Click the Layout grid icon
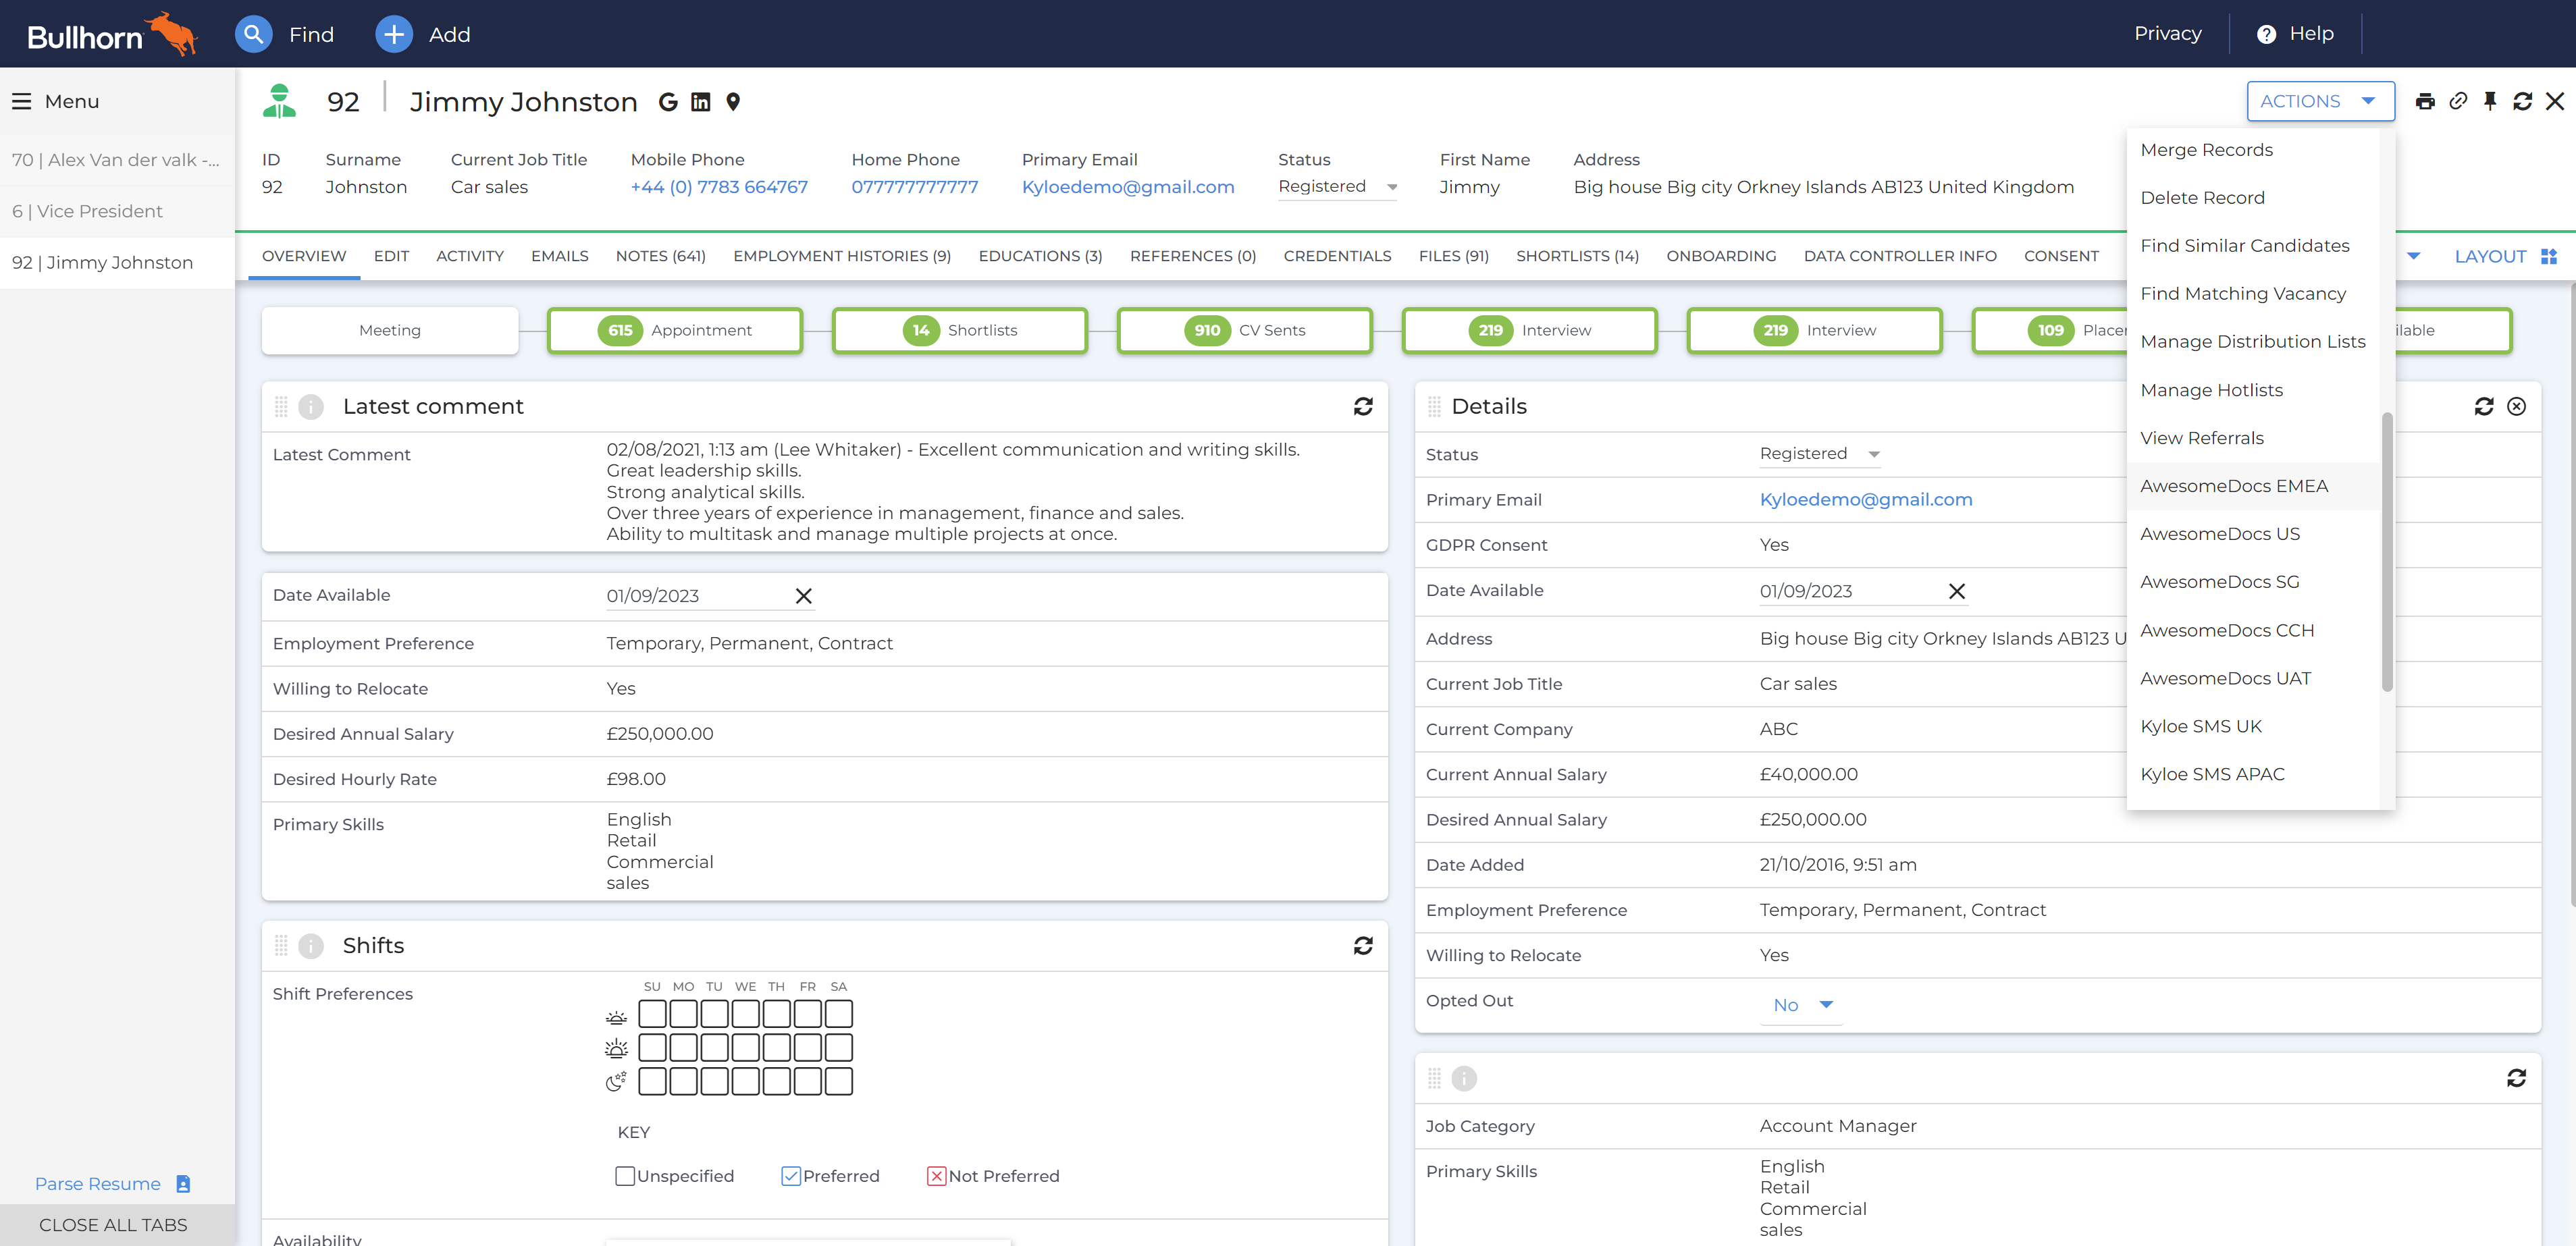The width and height of the screenshot is (2576, 1246). (x=2549, y=257)
